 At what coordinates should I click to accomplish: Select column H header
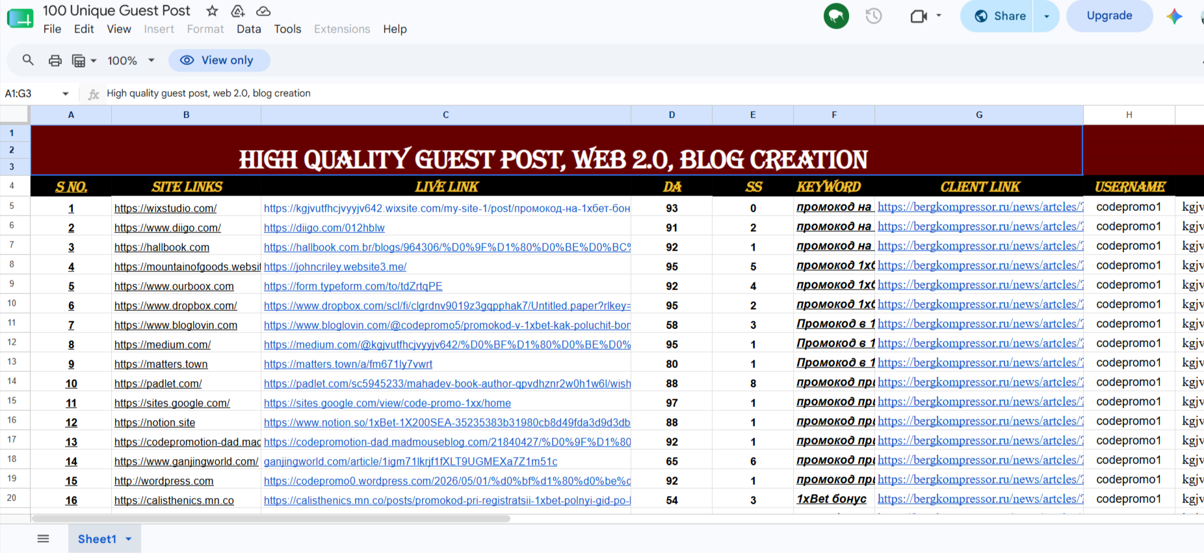tap(1129, 115)
